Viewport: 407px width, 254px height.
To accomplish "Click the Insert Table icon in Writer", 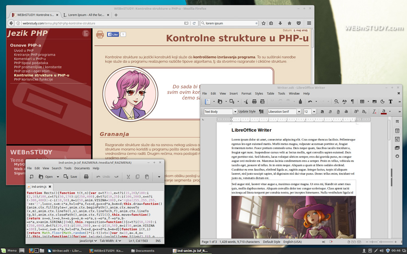I will tap(362, 102).
